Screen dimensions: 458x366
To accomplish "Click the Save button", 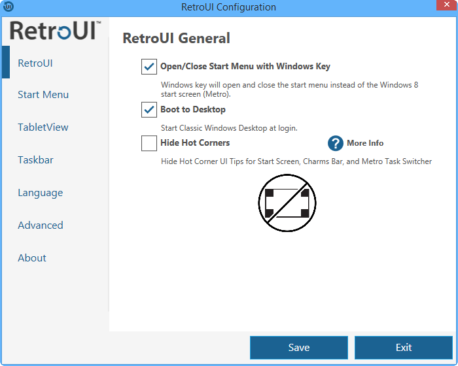I will [299, 348].
